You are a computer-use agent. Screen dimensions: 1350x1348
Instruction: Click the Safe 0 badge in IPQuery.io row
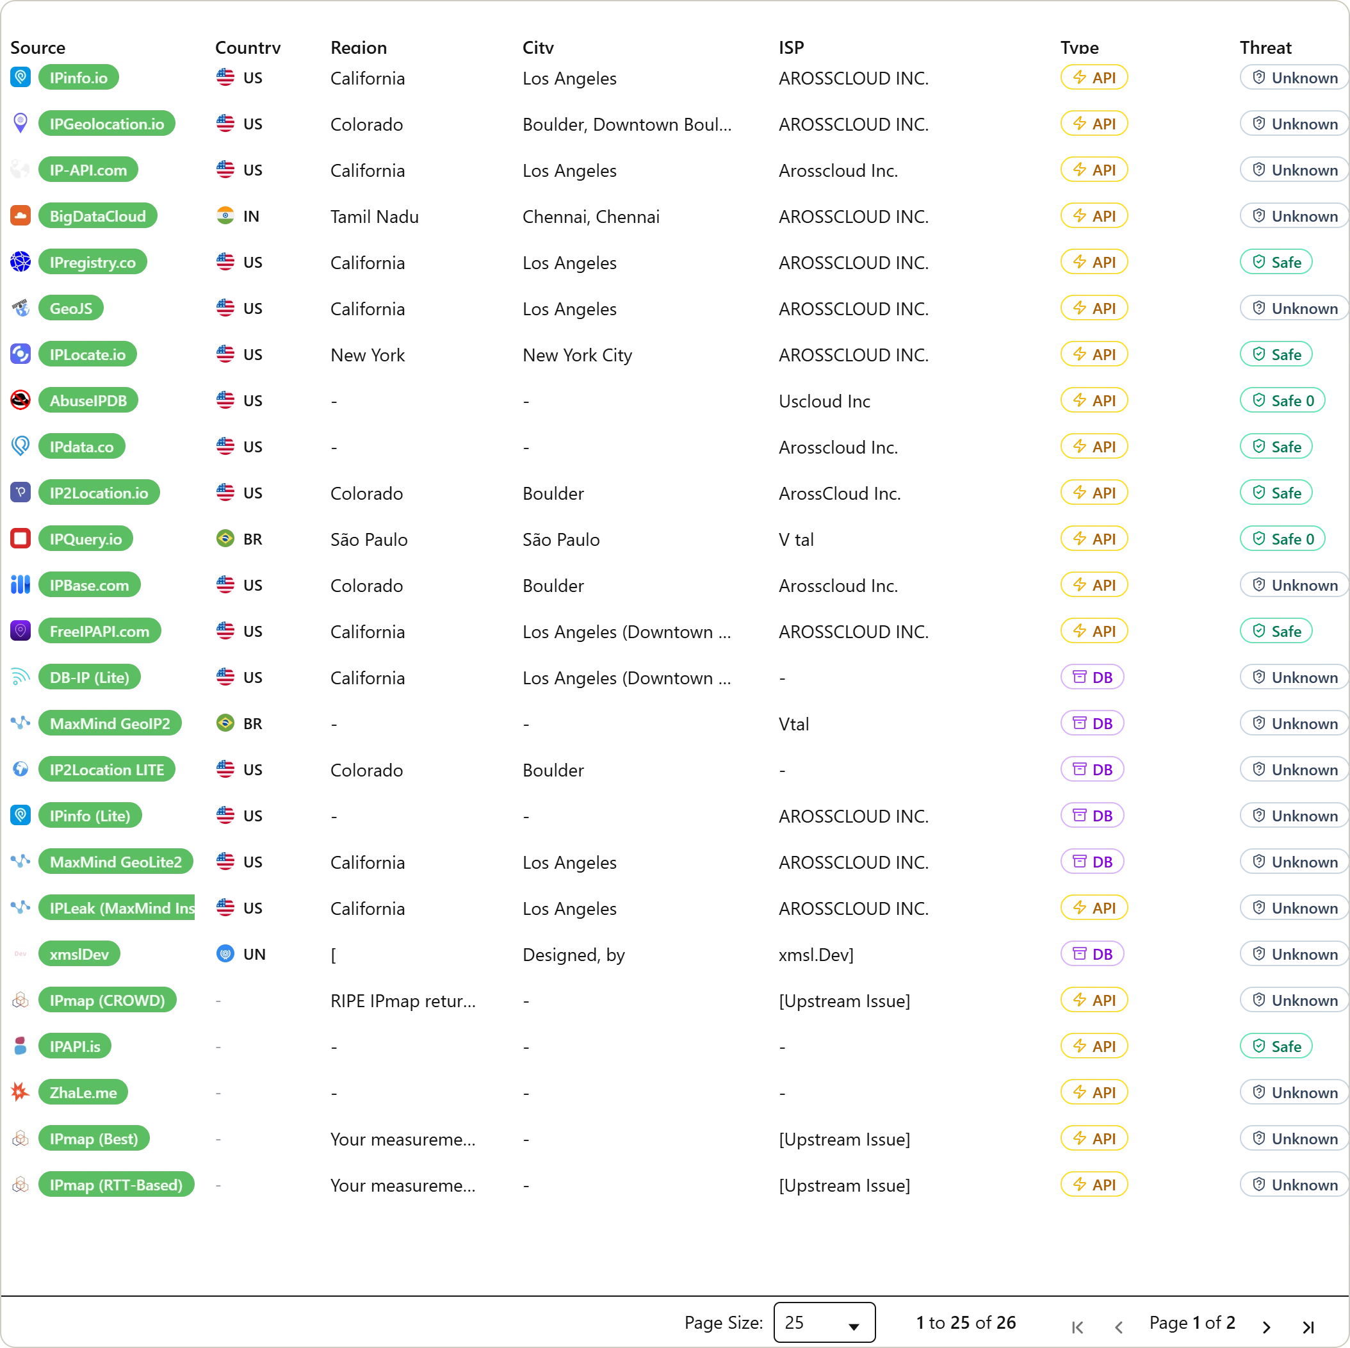click(x=1283, y=539)
